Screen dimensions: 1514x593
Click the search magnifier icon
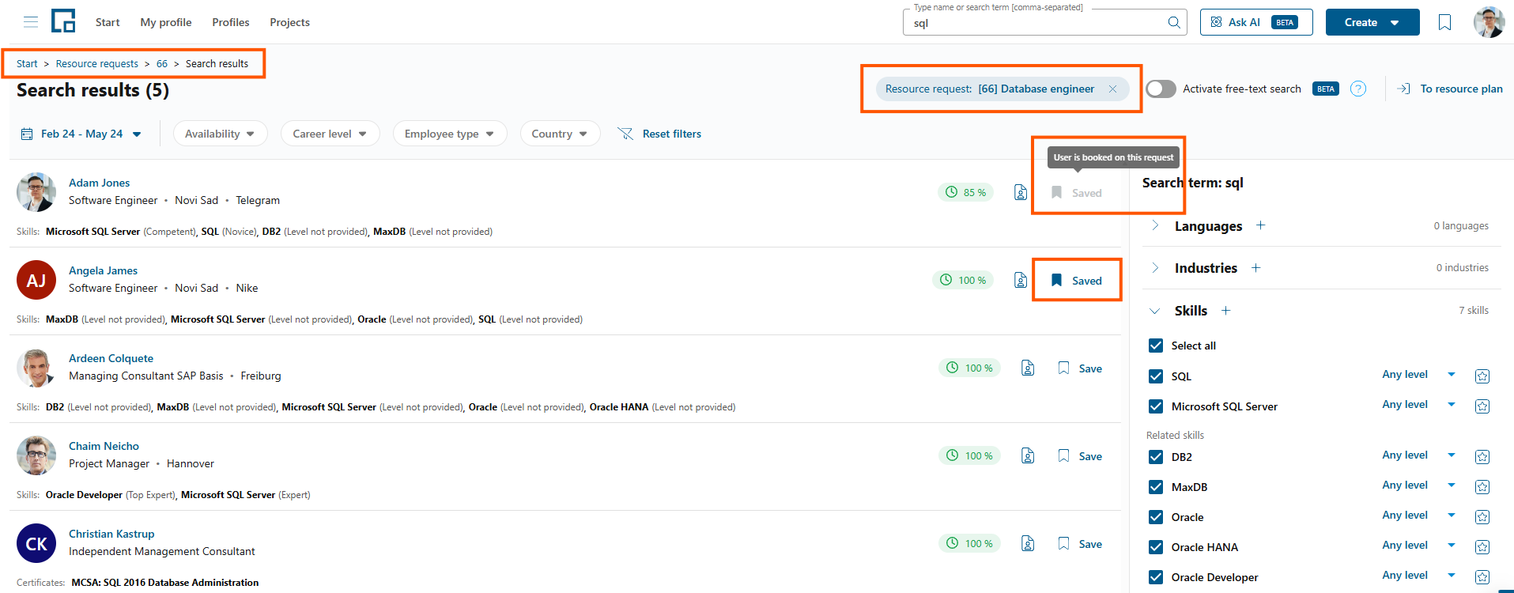click(1174, 22)
